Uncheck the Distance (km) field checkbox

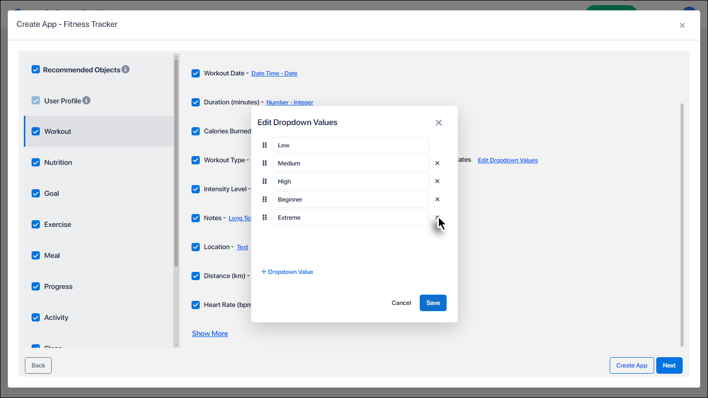pos(196,276)
